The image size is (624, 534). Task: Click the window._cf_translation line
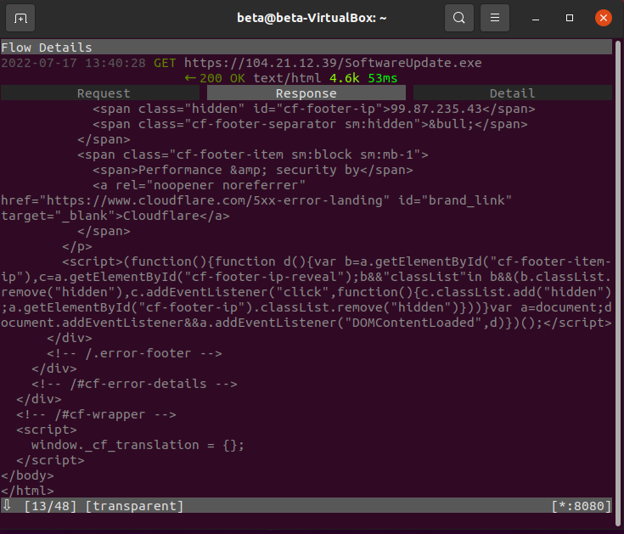138,445
